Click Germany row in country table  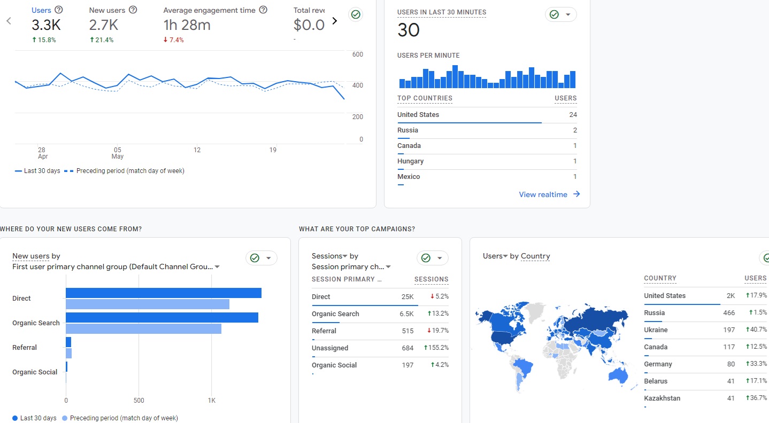706,364
